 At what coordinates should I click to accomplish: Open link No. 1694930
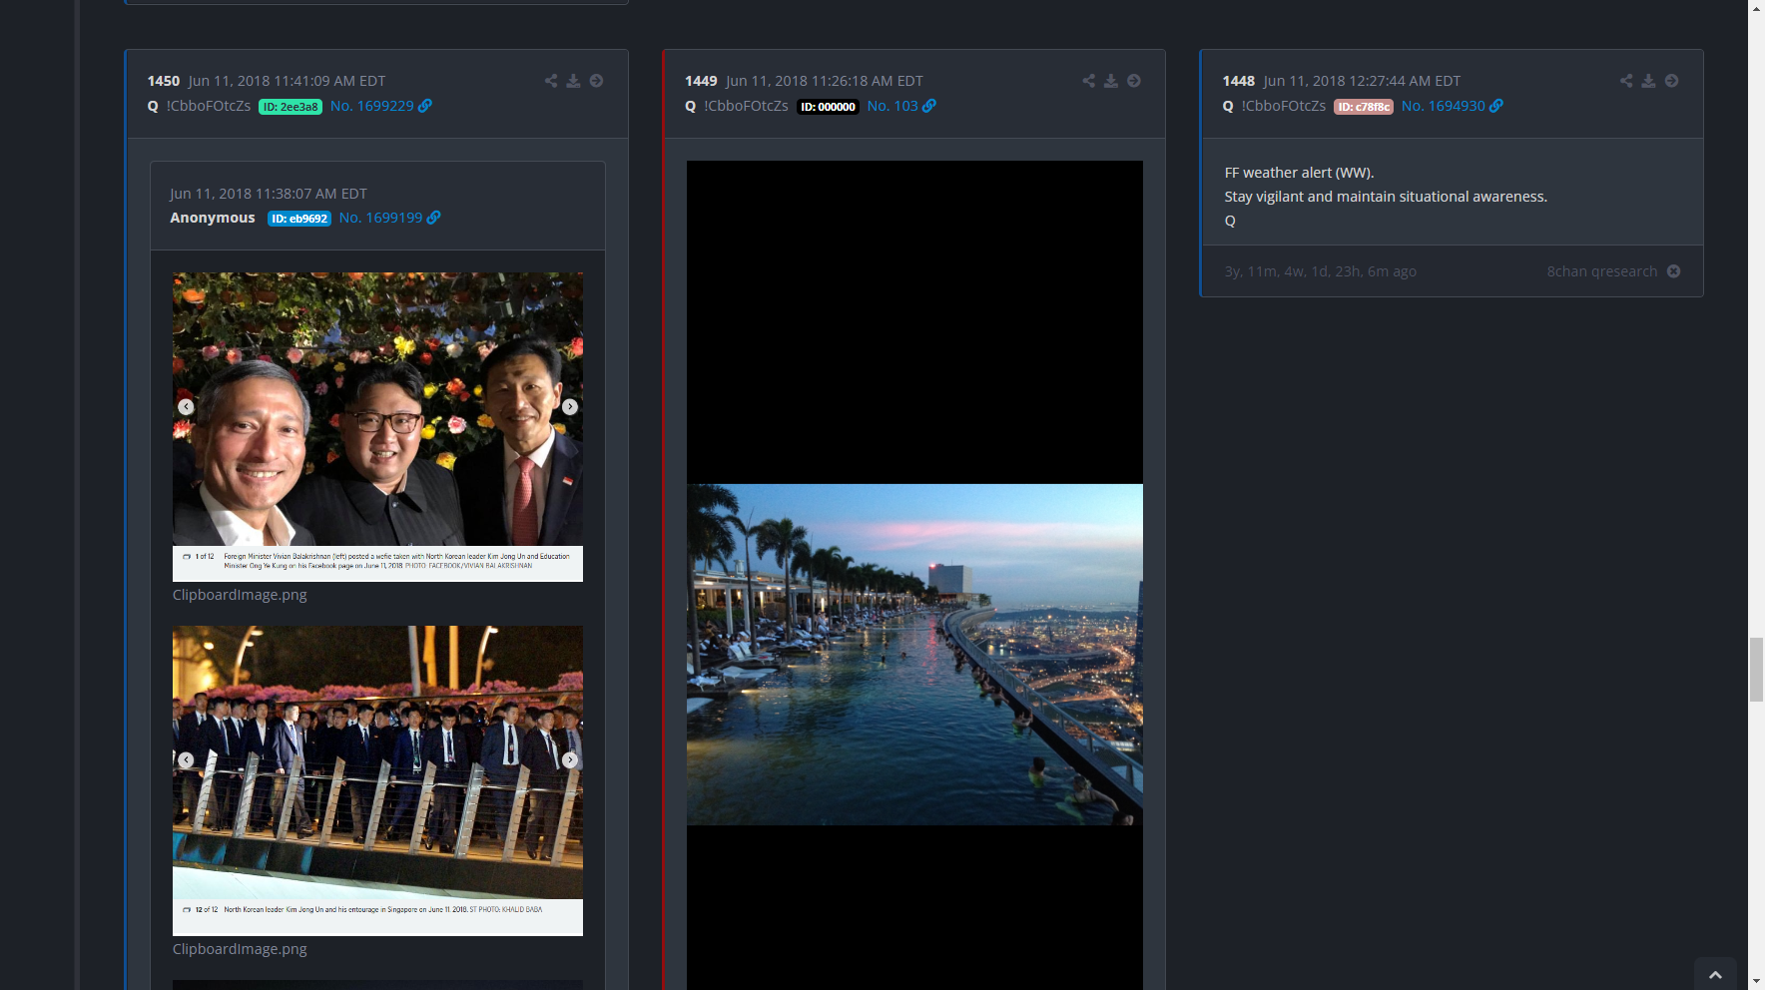point(1452,106)
